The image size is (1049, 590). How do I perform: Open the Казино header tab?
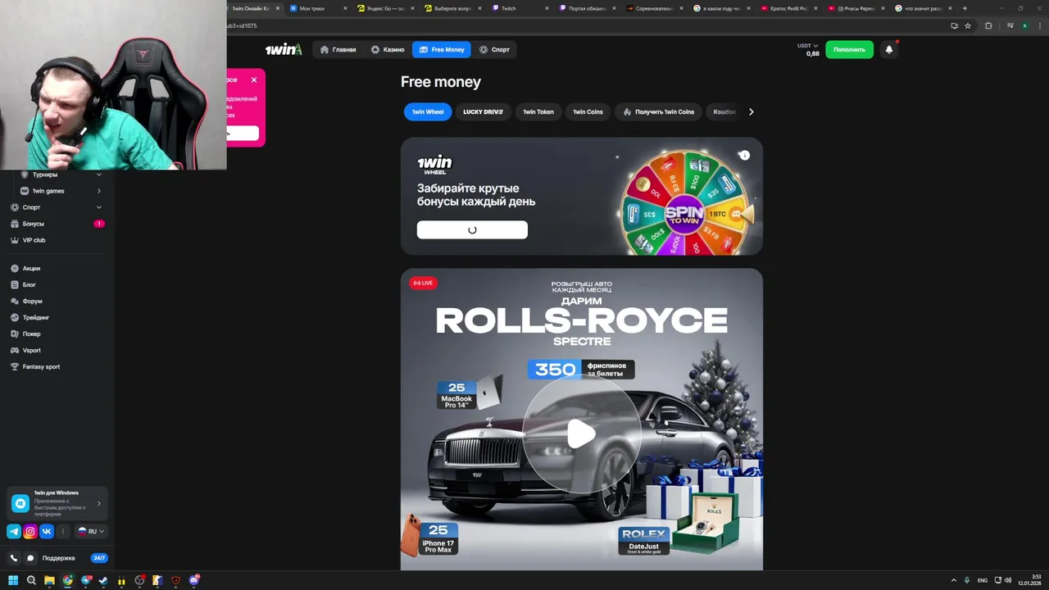[388, 49]
